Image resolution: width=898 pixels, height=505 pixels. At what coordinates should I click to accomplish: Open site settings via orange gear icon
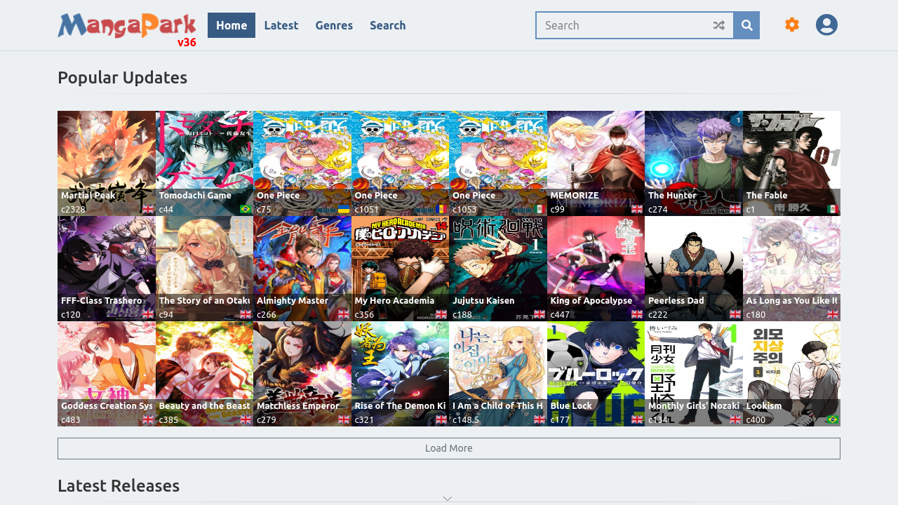pyautogui.click(x=792, y=25)
